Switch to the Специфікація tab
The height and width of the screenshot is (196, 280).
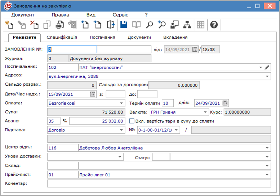coord(62,37)
